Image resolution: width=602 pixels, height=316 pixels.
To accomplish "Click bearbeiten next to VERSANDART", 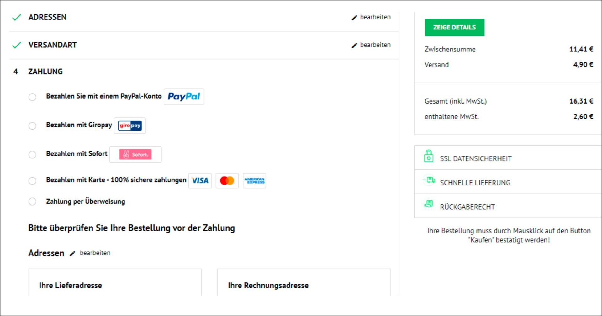I will pos(372,45).
